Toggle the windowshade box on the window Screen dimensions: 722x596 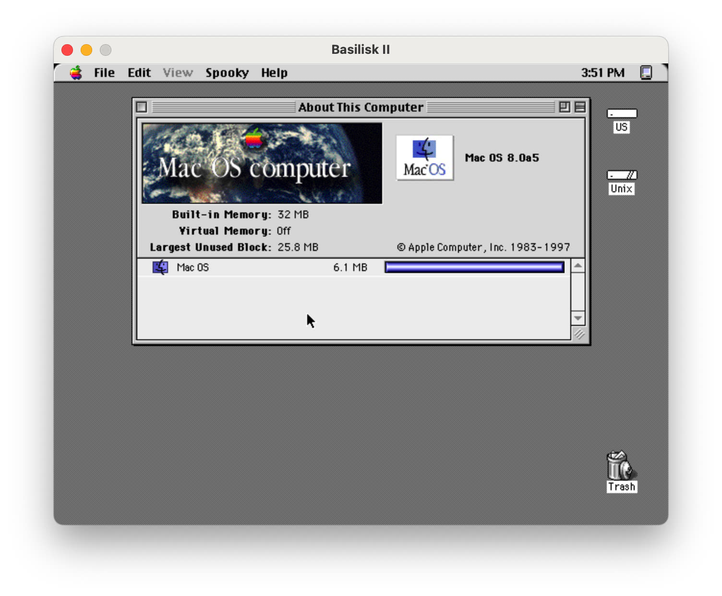(579, 107)
